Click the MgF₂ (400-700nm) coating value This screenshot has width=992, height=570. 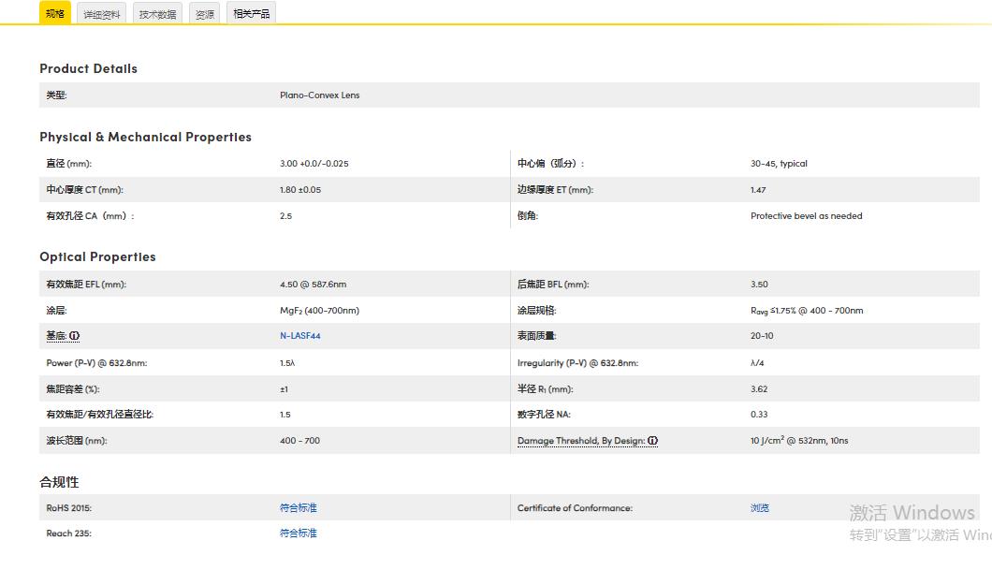[319, 311]
